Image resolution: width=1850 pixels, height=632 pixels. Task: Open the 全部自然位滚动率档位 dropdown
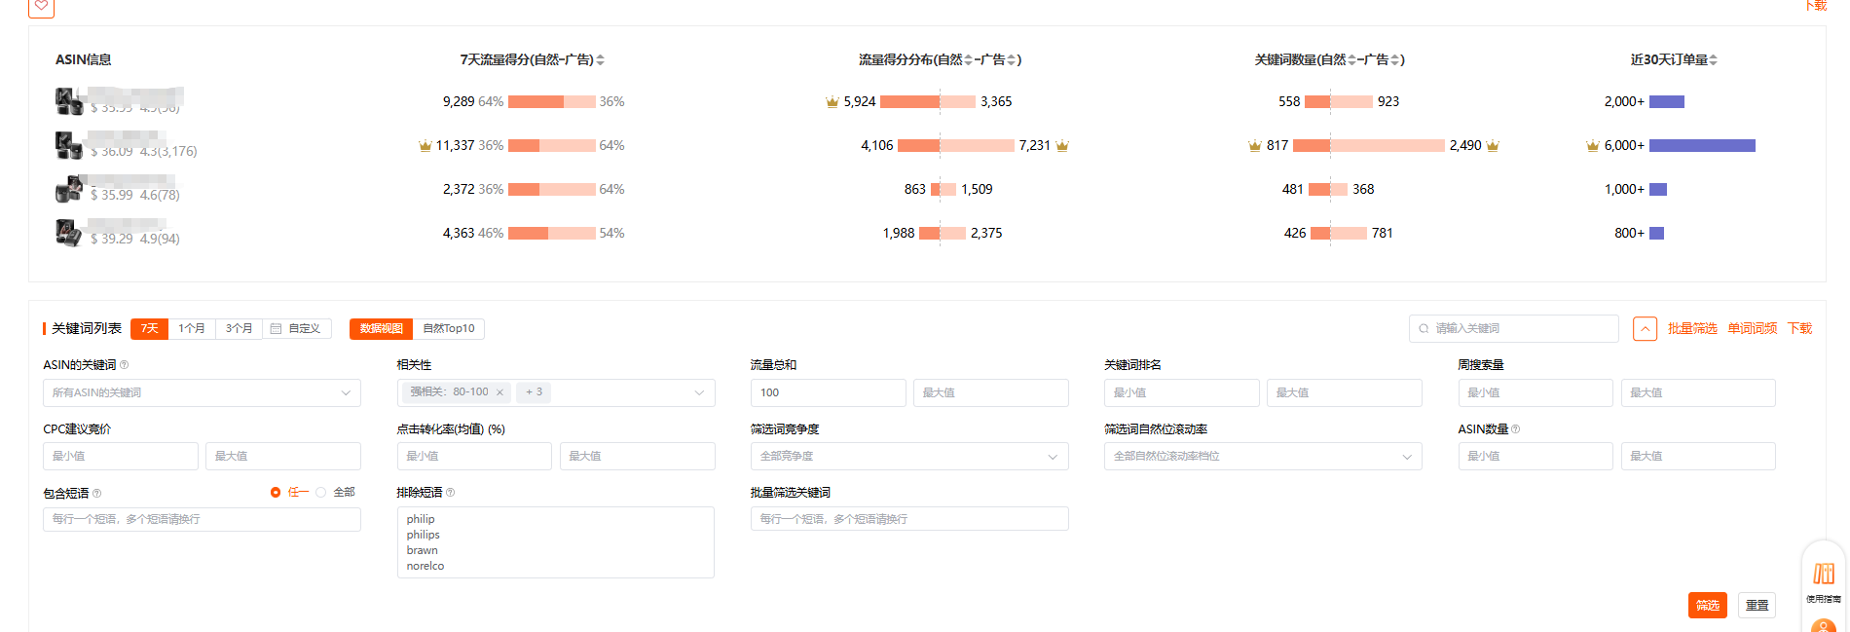click(x=1262, y=457)
